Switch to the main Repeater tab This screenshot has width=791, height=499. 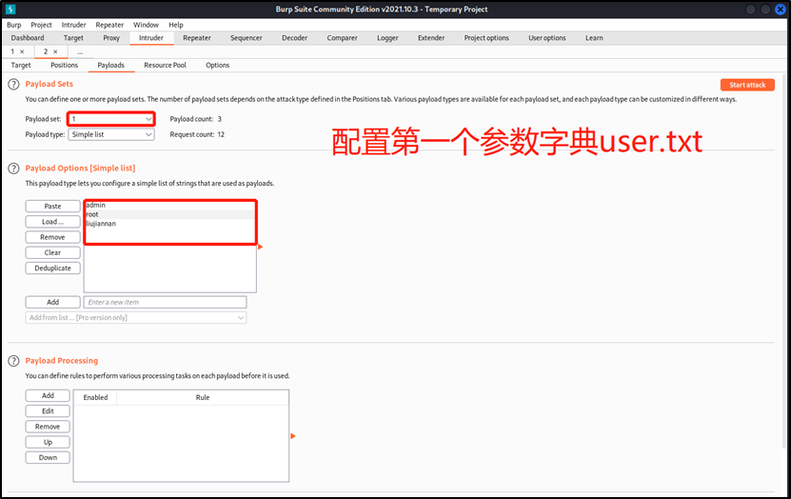click(x=197, y=38)
